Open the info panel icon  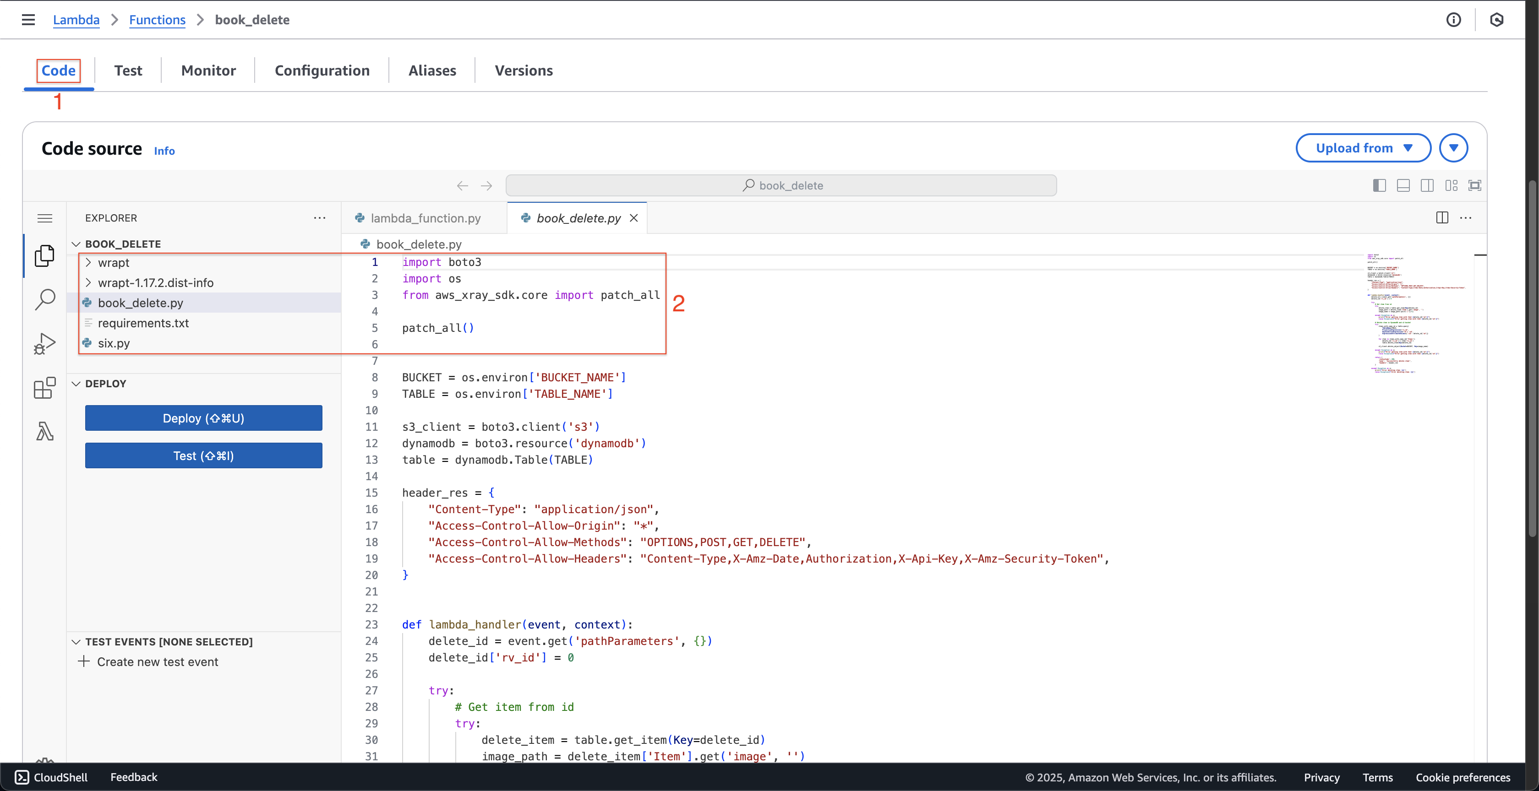point(1453,20)
